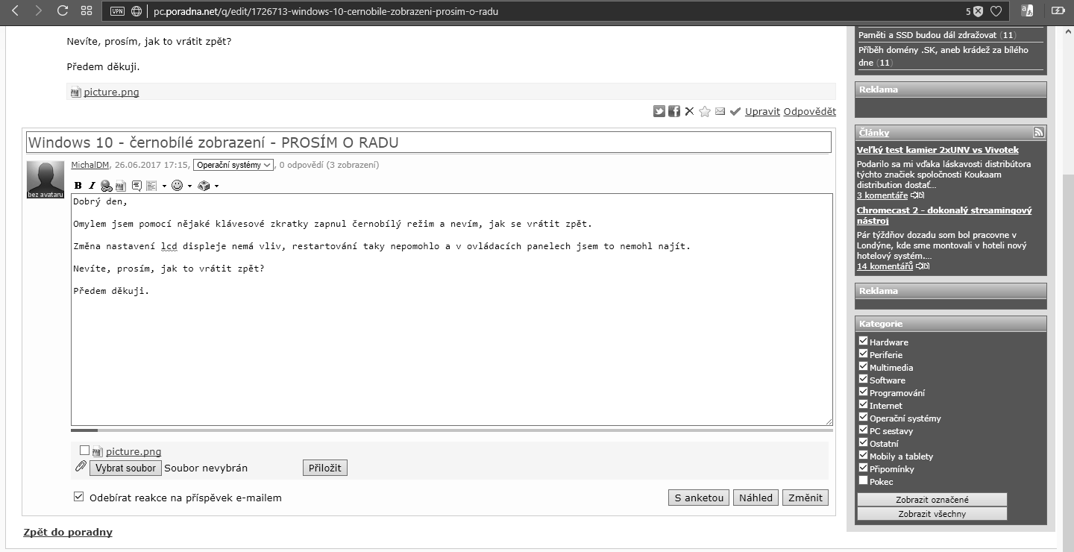
Task: Uncheck the Mobily a tablety category
Action: [864, 455]
